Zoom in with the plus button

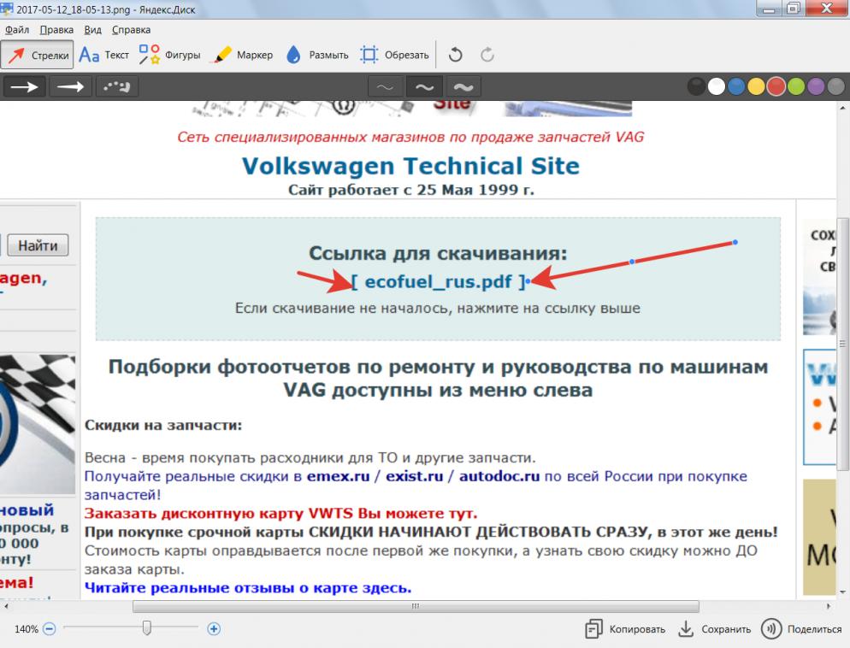[214, 629]
